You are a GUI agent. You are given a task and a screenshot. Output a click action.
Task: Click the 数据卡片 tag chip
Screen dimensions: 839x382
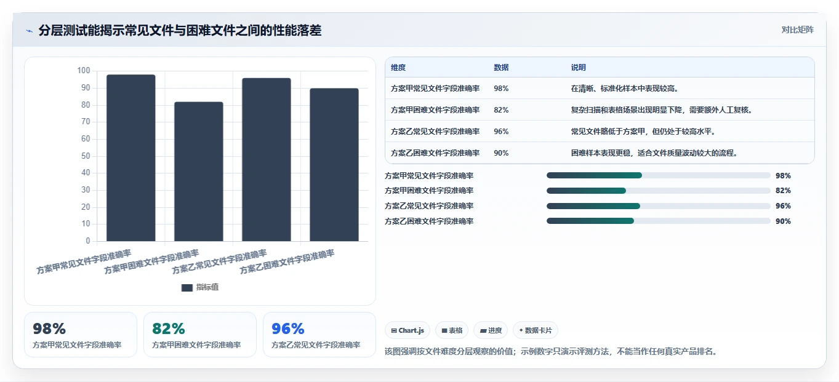click(536, 330)
